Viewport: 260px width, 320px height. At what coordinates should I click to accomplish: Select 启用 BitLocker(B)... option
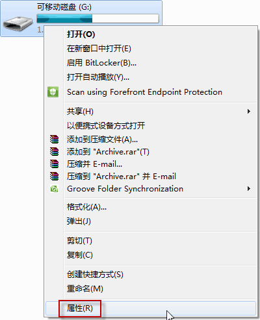pyautogui.click(x=101, y=63)
